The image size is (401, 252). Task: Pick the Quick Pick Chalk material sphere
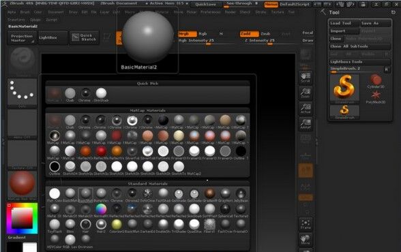(x=70, y=93)
